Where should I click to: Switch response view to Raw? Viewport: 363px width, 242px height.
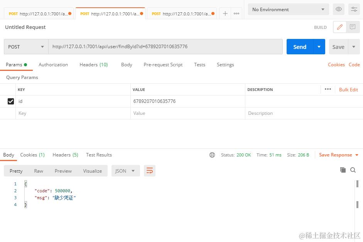tap(39, 171)
